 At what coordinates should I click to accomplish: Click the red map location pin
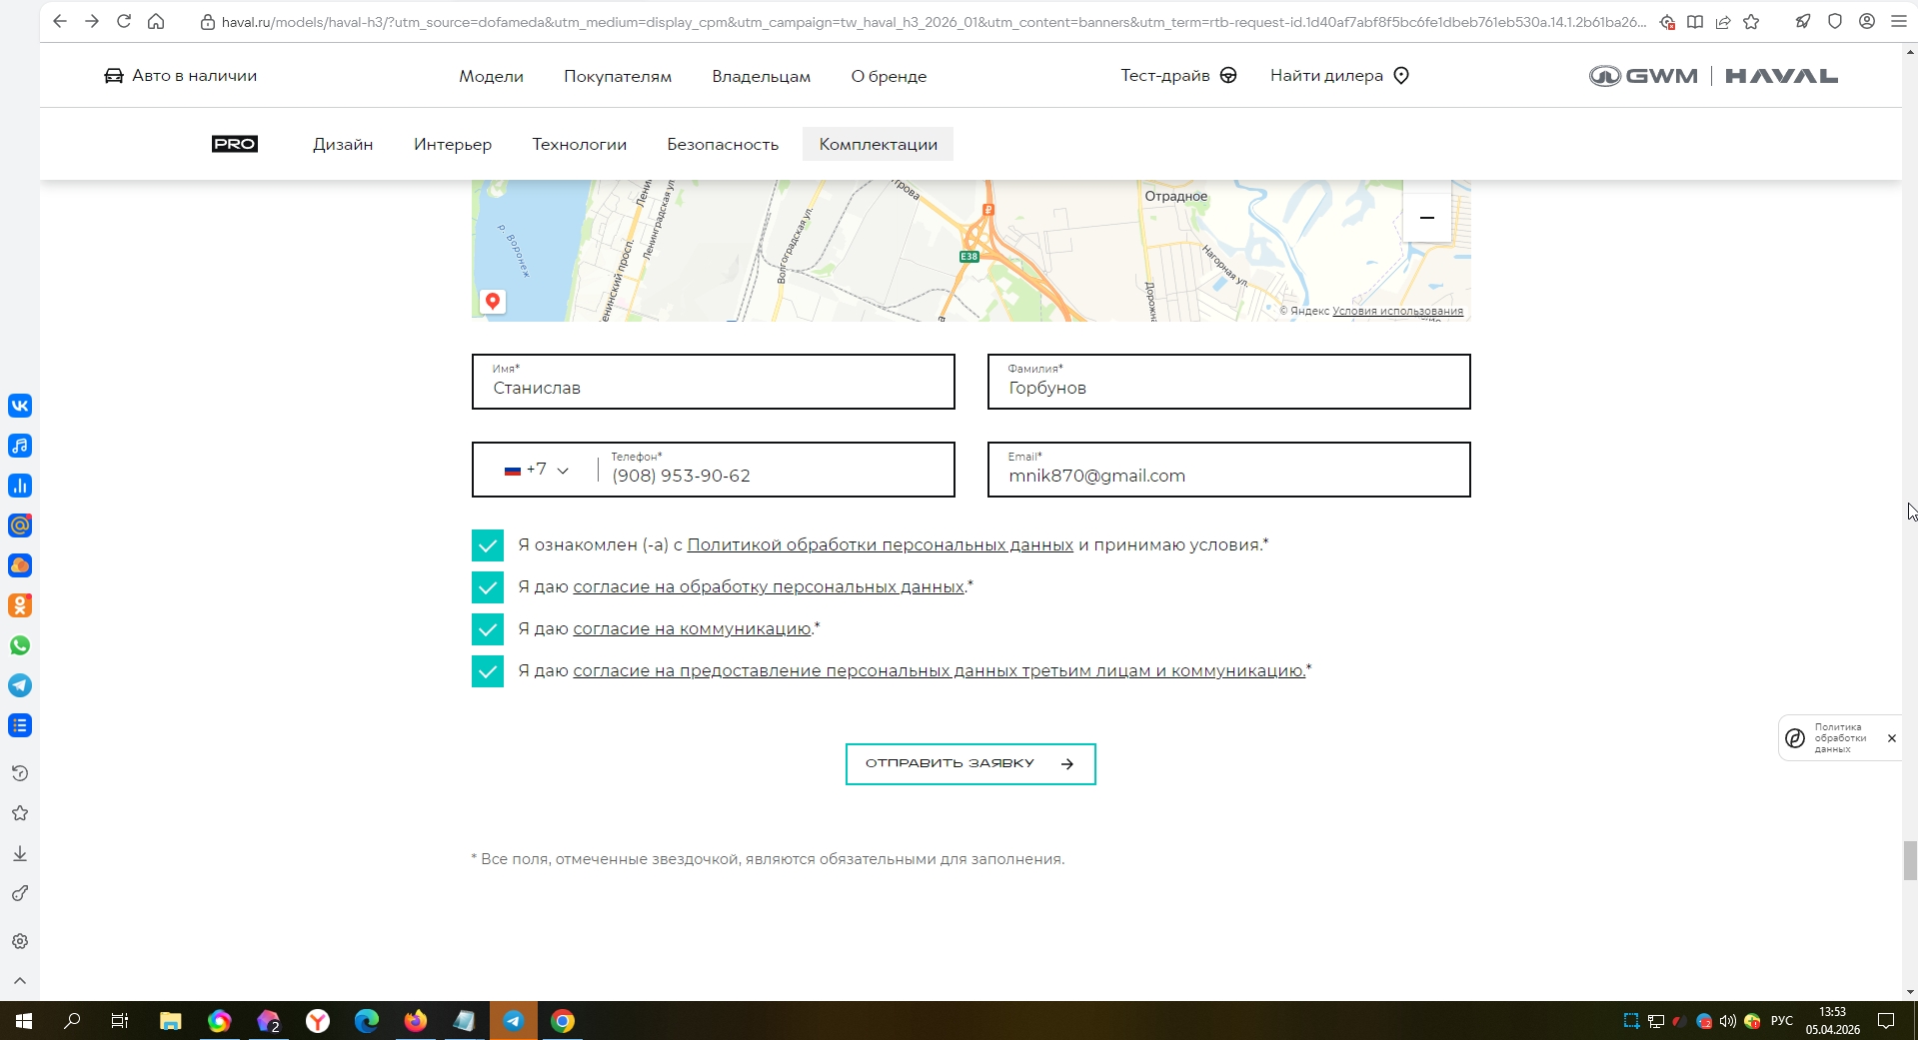coord(493,302)
